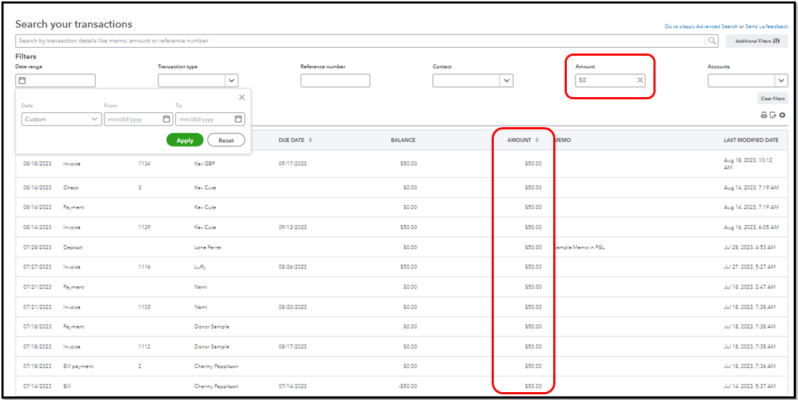Print the transaction list
798x400 pixels.
(764, 115)
